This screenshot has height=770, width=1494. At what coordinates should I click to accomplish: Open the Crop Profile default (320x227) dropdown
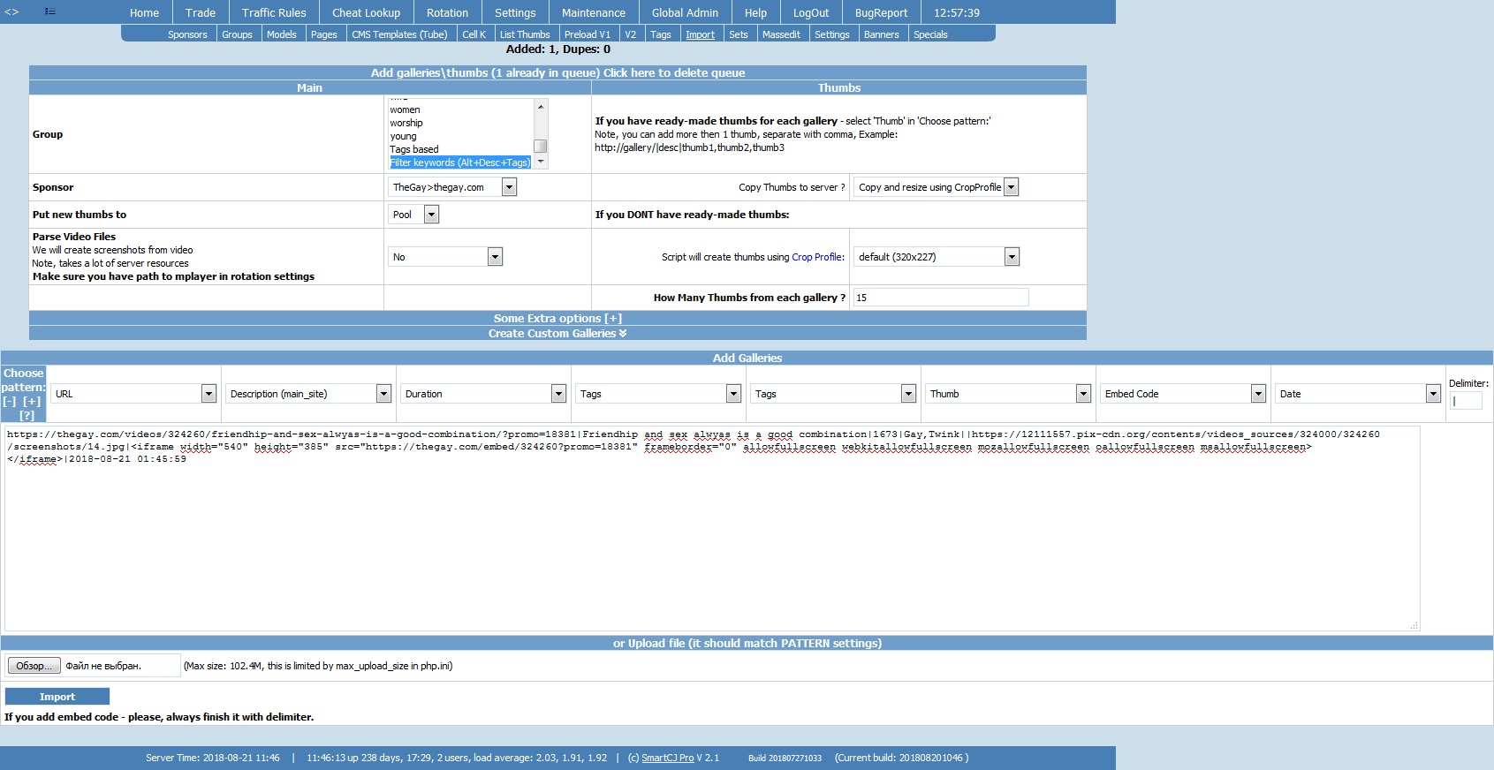pos(937,257)
